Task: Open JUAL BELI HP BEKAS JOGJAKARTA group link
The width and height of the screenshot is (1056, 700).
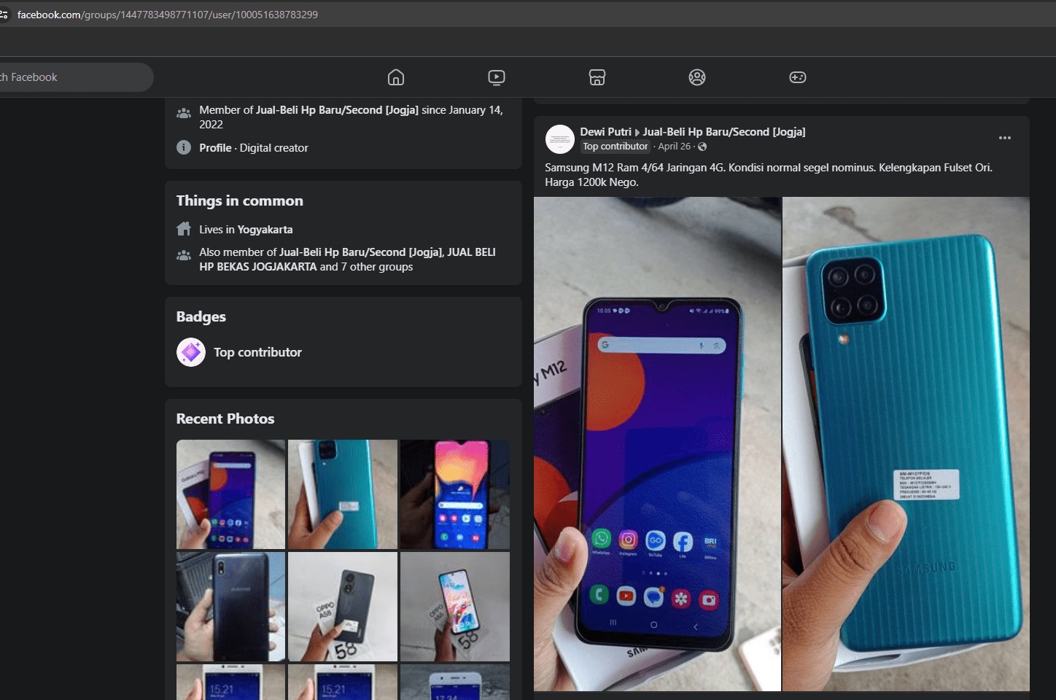Action: [347, 260]
